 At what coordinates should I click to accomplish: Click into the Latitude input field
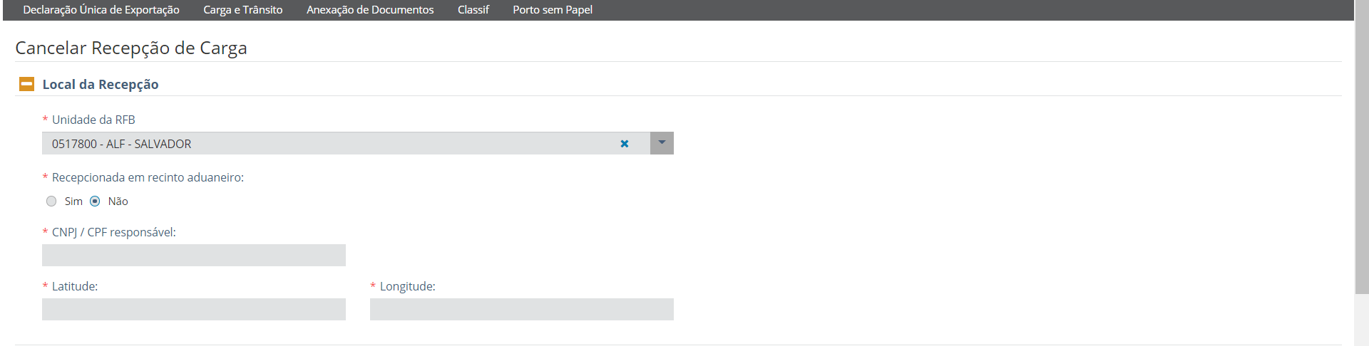(x=194, y=309)
